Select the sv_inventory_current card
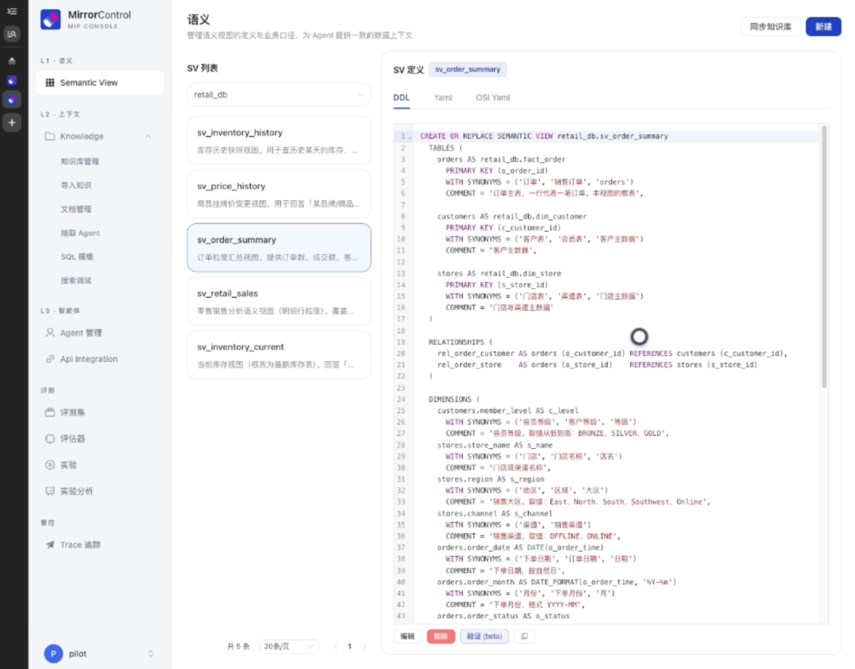The height and width of the screenshot is (669, 855). point(279,355)
